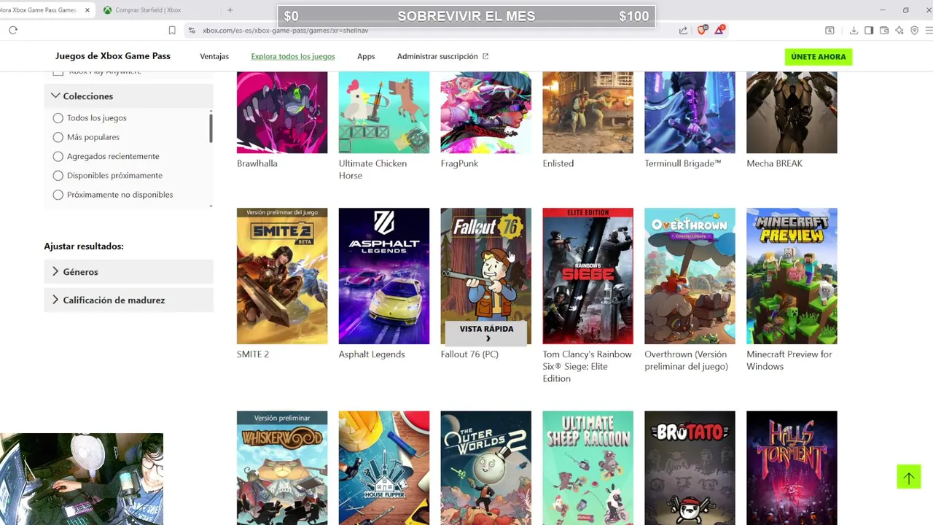This screenshot has width=933, height=525.
Task: Click the green back-to-top arrow button
Action: point(909,477)
